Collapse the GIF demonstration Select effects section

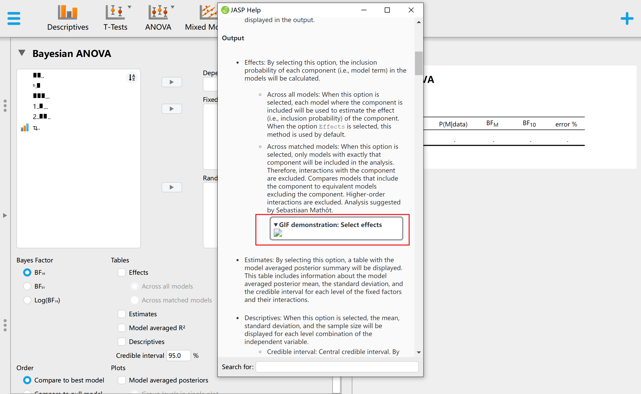[276, 224]
